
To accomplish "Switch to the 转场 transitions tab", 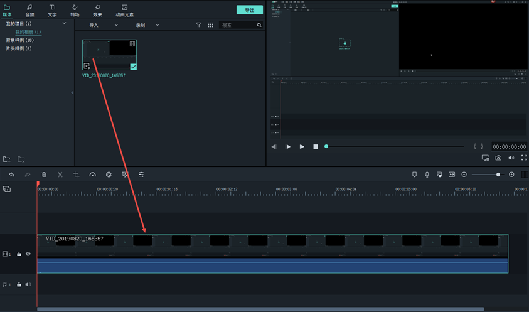I will point(75,11).
